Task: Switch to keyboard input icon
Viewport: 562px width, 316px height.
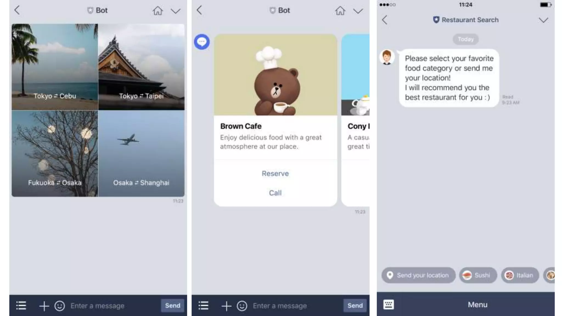Action: 389,304
